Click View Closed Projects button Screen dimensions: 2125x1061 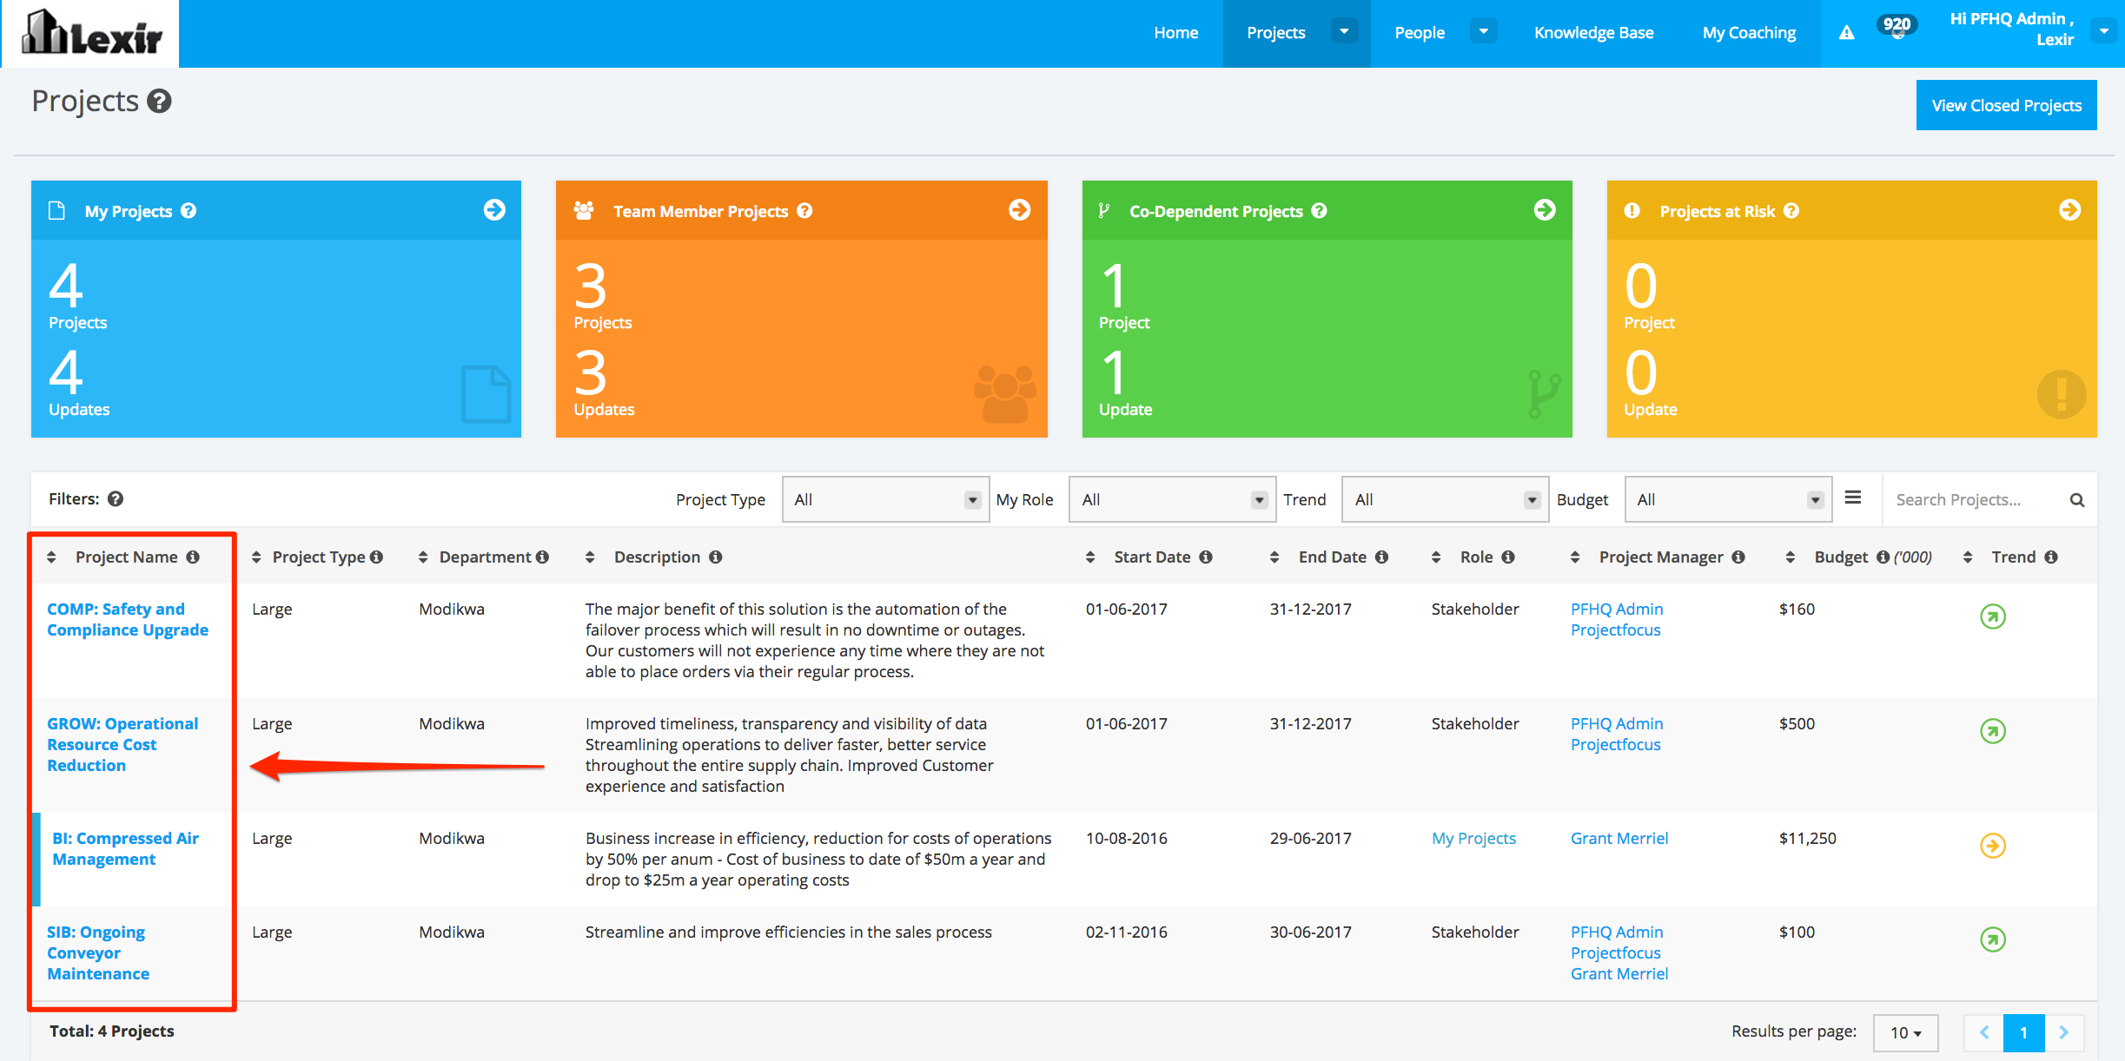click(x=2006, y=106)
